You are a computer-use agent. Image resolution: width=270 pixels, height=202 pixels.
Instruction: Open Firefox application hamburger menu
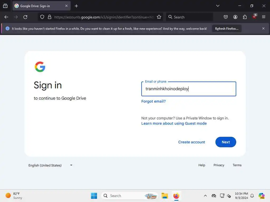[x=264, y=17]
